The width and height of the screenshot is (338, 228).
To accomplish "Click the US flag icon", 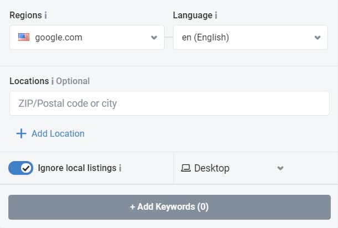I will [x=24, y=38].
